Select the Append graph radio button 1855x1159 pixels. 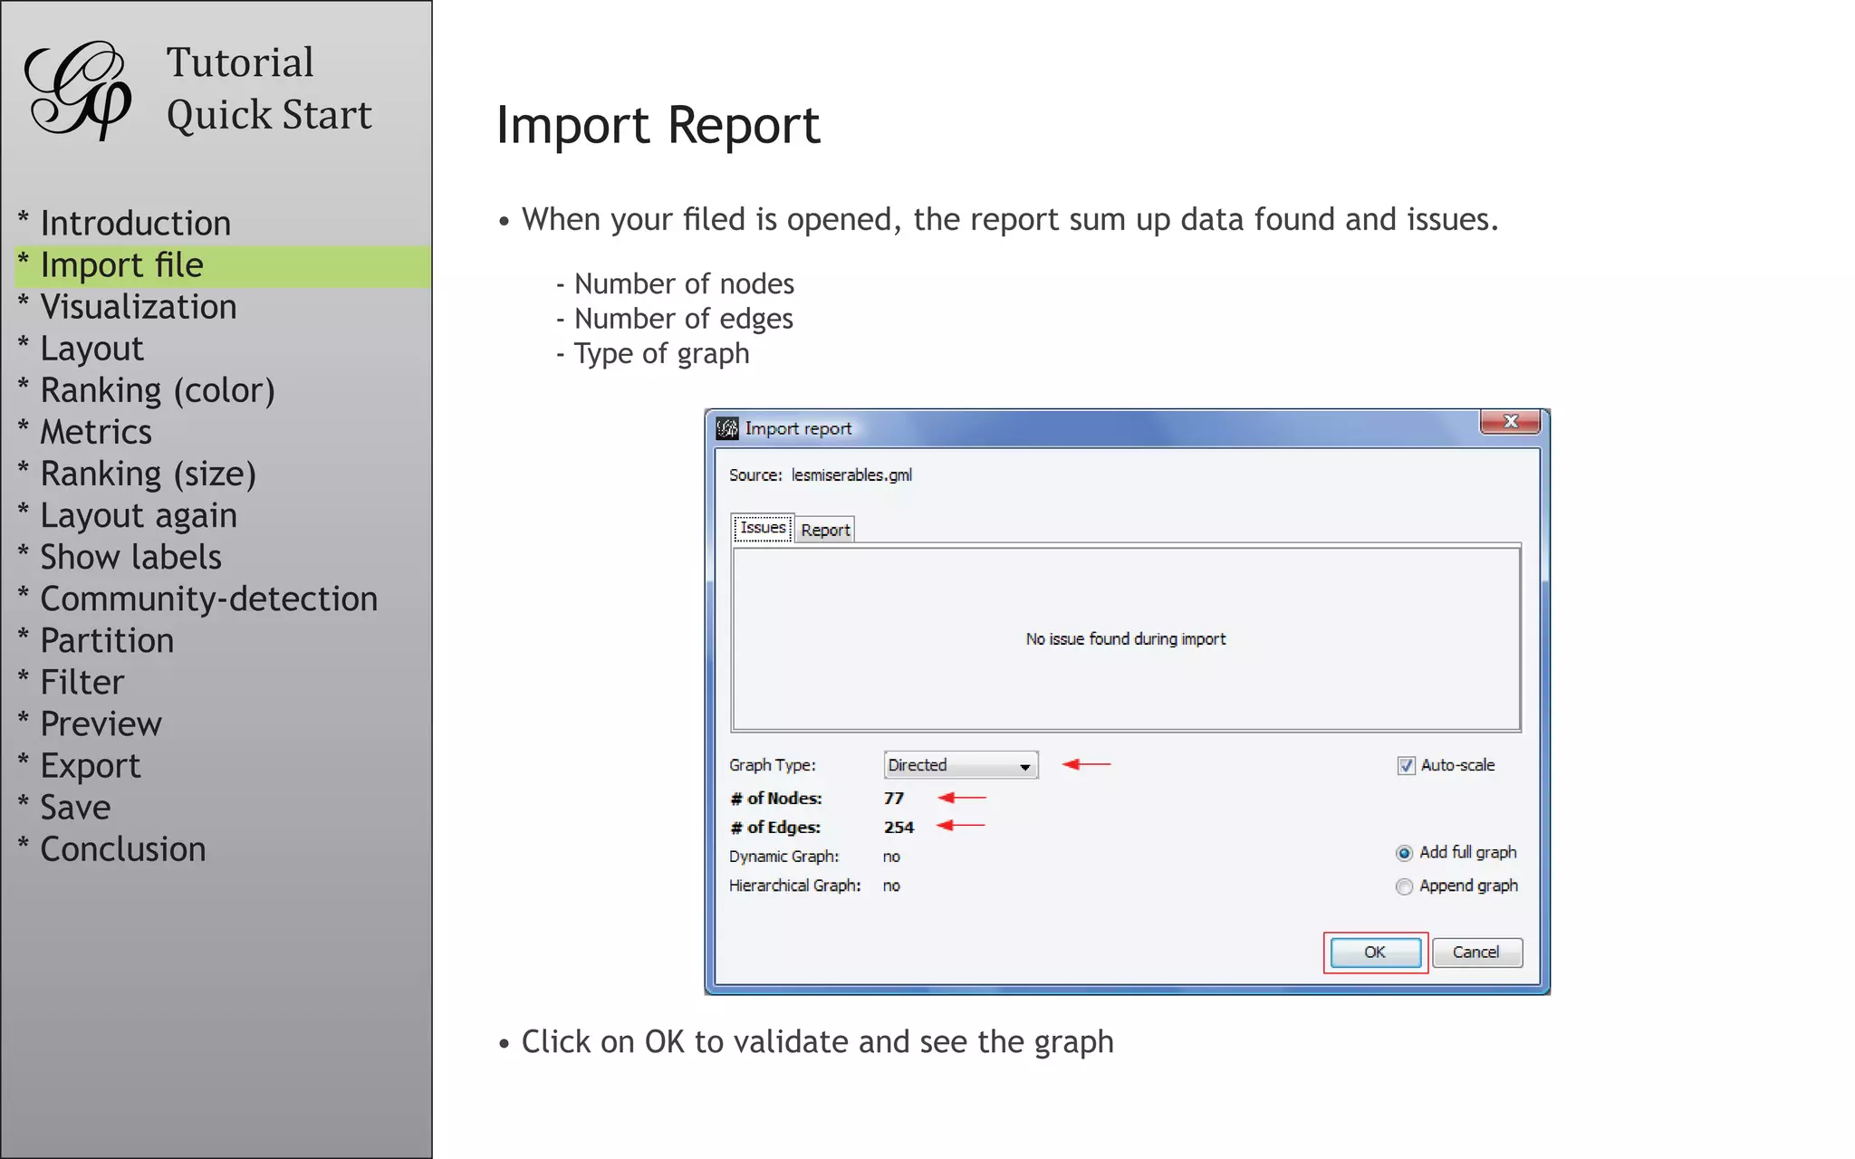(x=1404, y=886)
